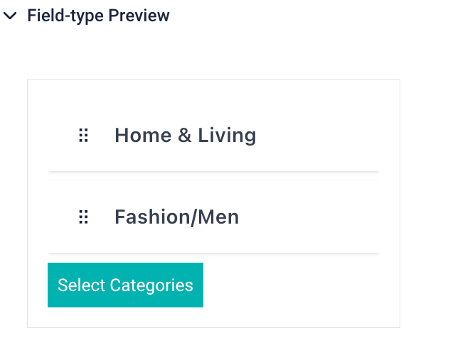Click blank space right of Home & Living
The width and height of the screenshot is (470, 350).
click(320, 136)
